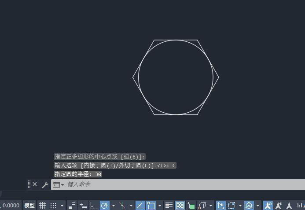Select the circle in the drawing
Image resolution: width=305 pixels, height=210 pixels.
pos(138,77)
